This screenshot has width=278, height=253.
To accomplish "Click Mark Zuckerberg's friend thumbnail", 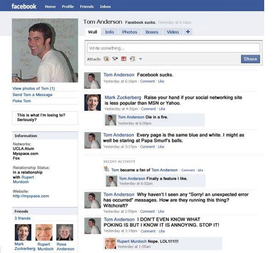I will [23, 232].
